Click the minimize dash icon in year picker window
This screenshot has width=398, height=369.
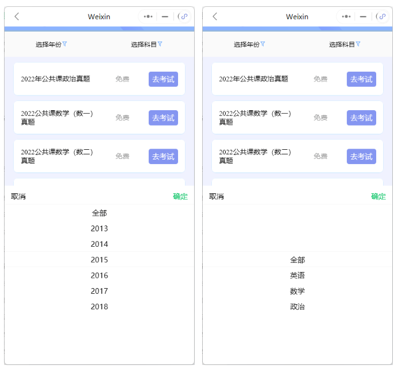coord(165,17)
